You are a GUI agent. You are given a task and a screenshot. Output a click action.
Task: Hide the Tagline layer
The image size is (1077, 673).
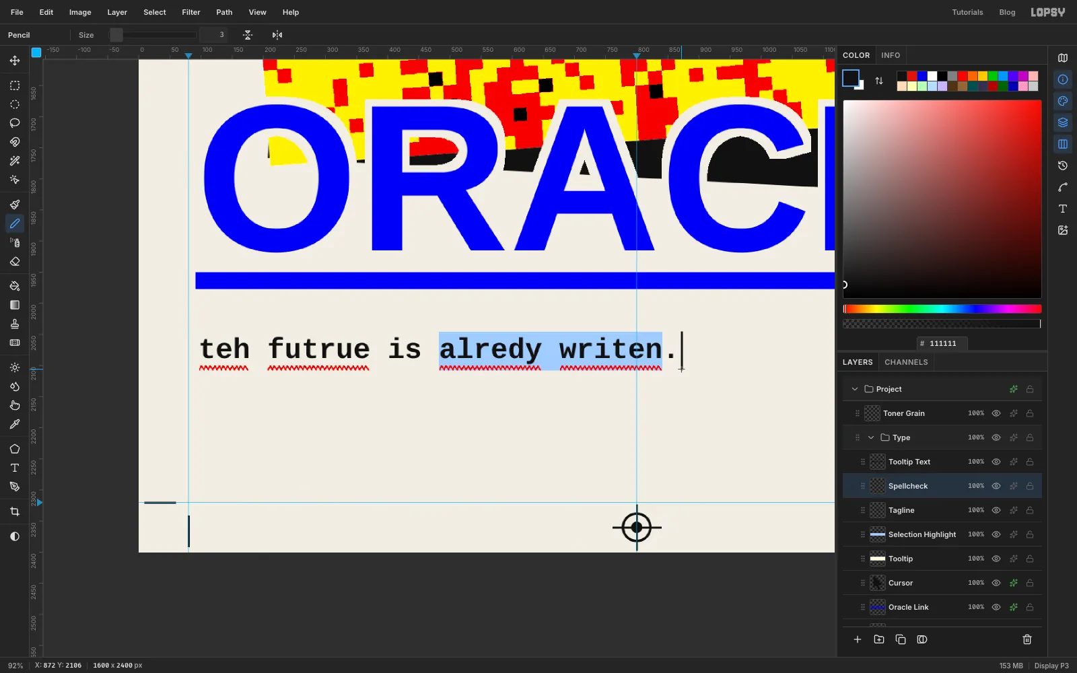(x=996, y=510)
